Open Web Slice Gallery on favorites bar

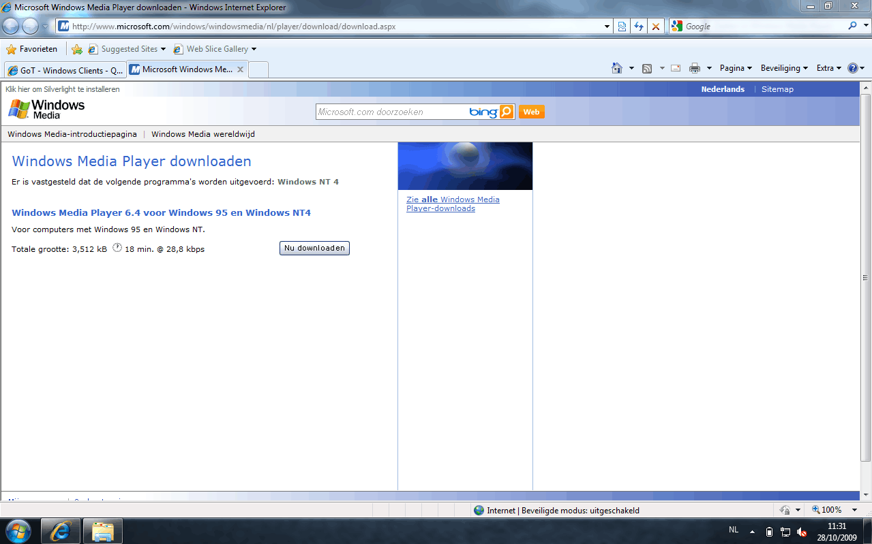tap(215, 49)
